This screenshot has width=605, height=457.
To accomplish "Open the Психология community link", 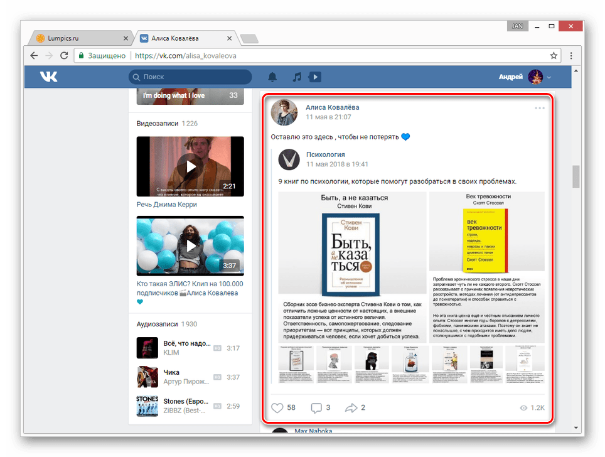I will tap(325, 154).
